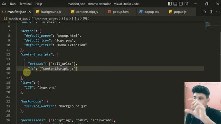Click the "matches" key on line 14
221x124 pixels.
click(36, 64)
